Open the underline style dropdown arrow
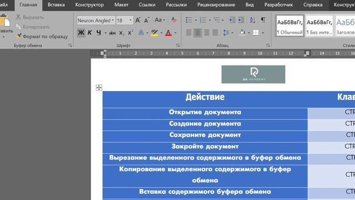Viewport: 355px width, 200px height. [x=105, y=33]
